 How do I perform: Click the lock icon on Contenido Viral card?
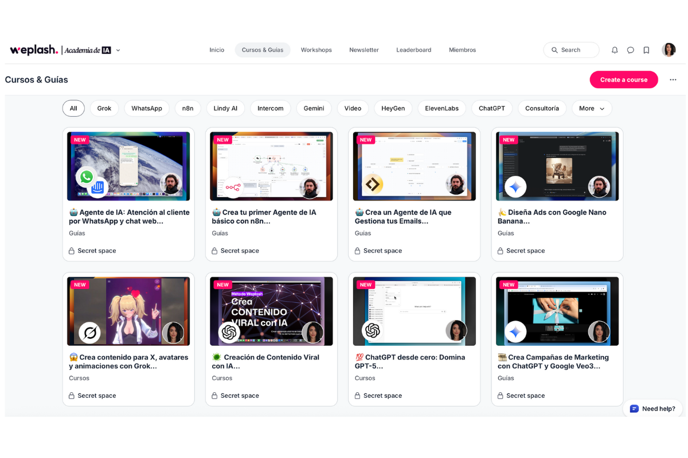(214, 396)
